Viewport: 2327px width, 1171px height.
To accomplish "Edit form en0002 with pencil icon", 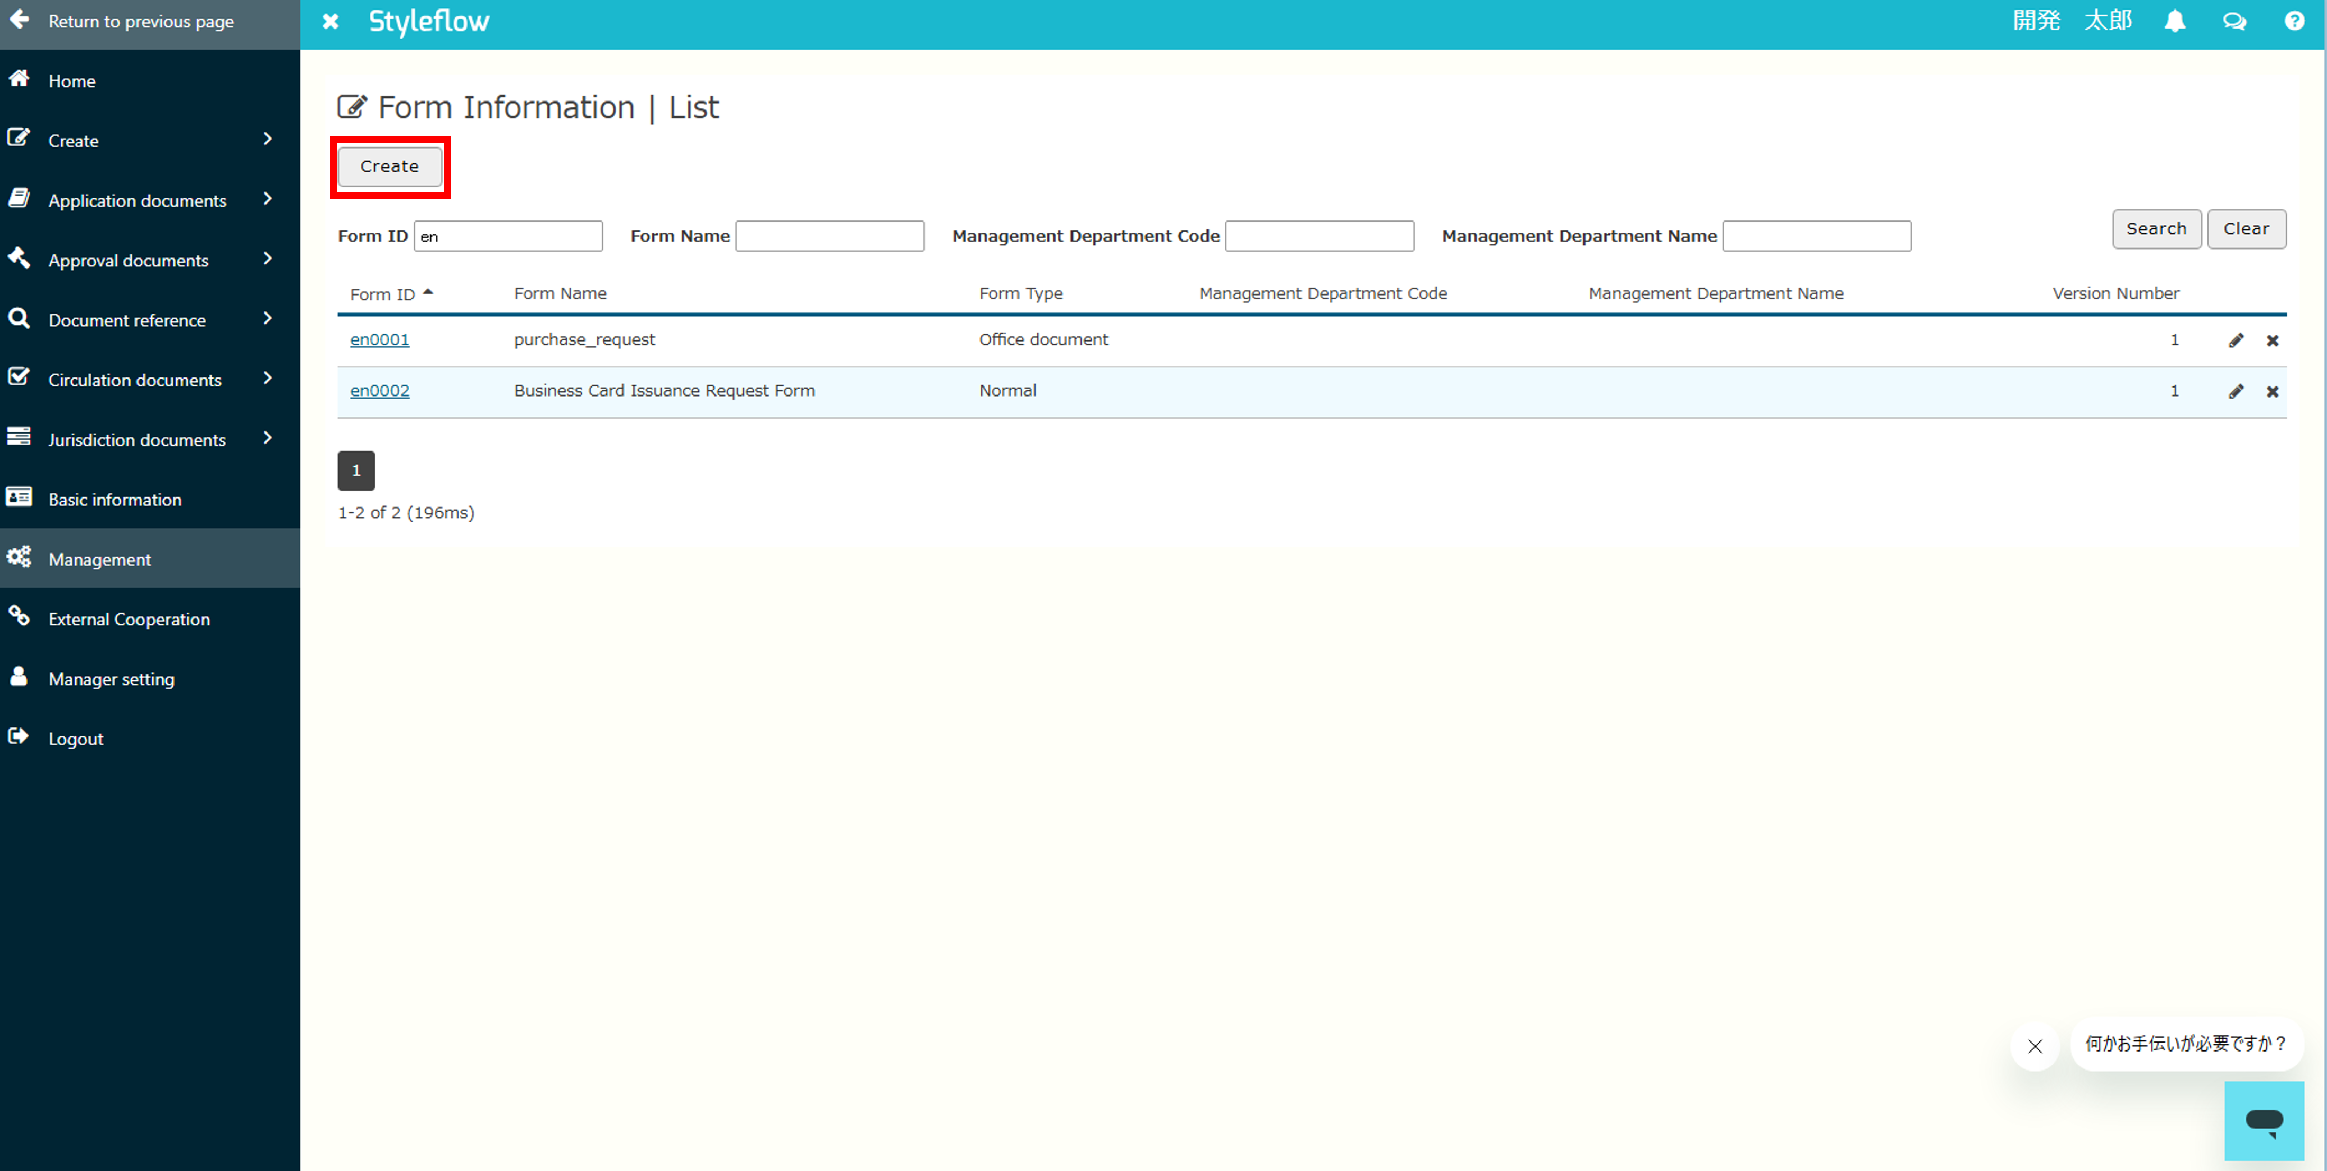I will point(2236,391).
